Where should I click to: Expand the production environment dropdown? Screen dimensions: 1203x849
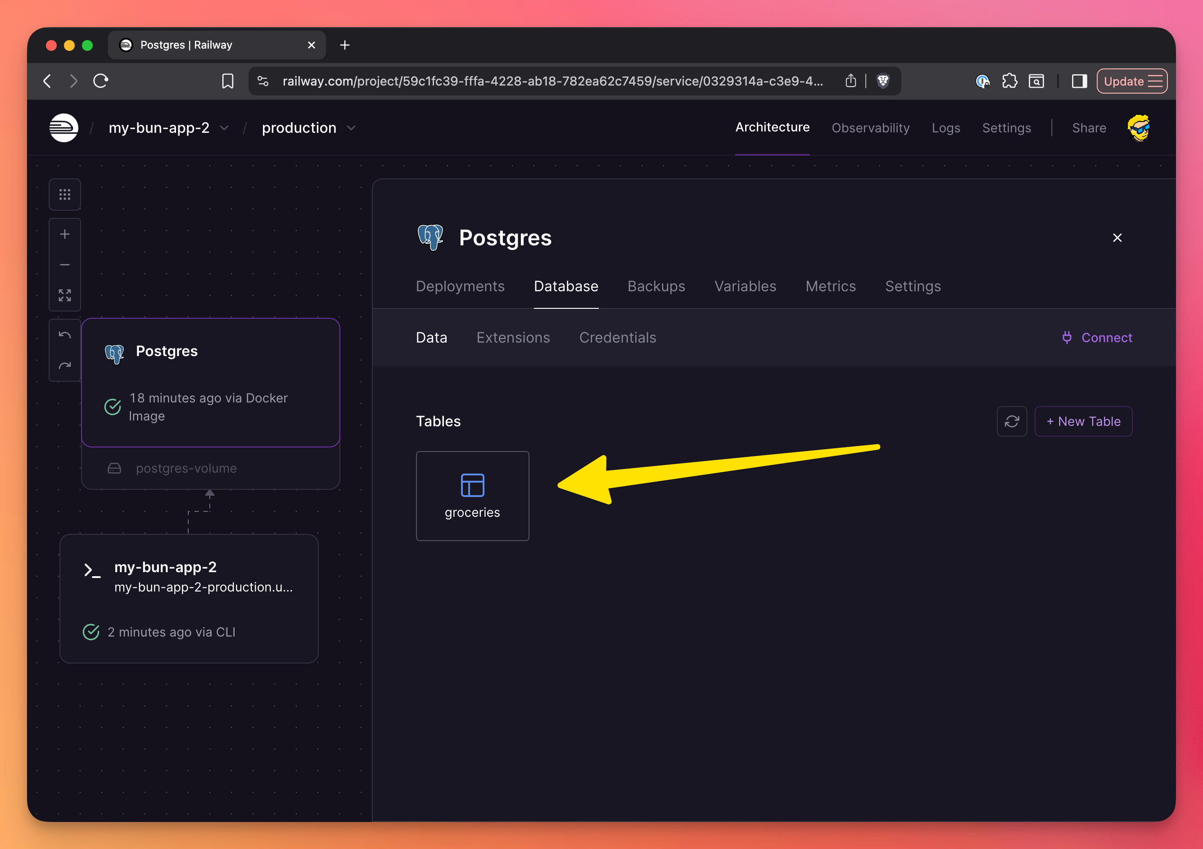351,128
